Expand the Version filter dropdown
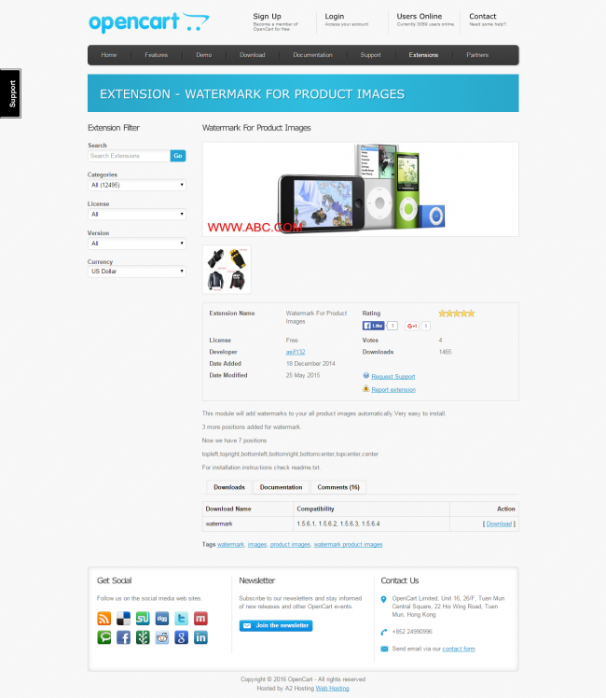The height and width of the screenshot is (698, 606). click(x=137, y=244)
